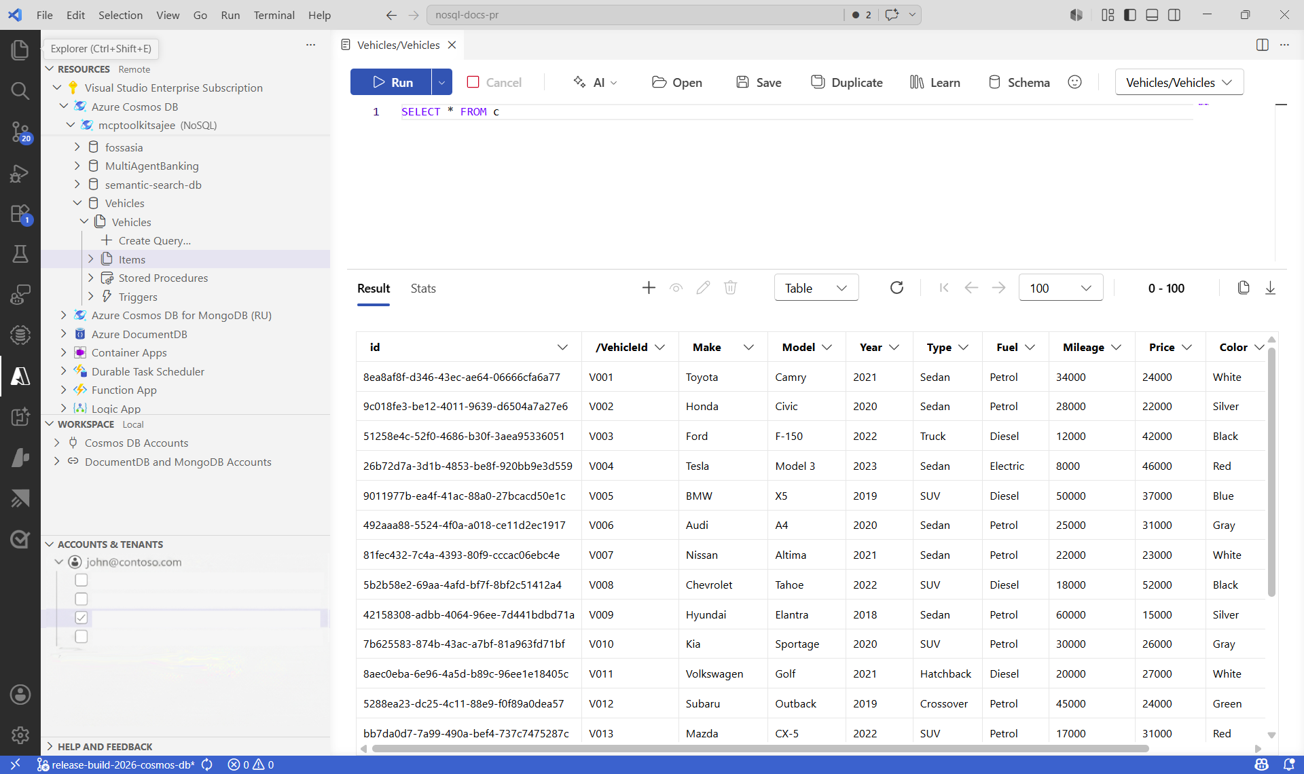Image resolution: width=1304 pixels, height=774 pixels.
Task: Switch to the Stats tab
Action: [423, 289]
